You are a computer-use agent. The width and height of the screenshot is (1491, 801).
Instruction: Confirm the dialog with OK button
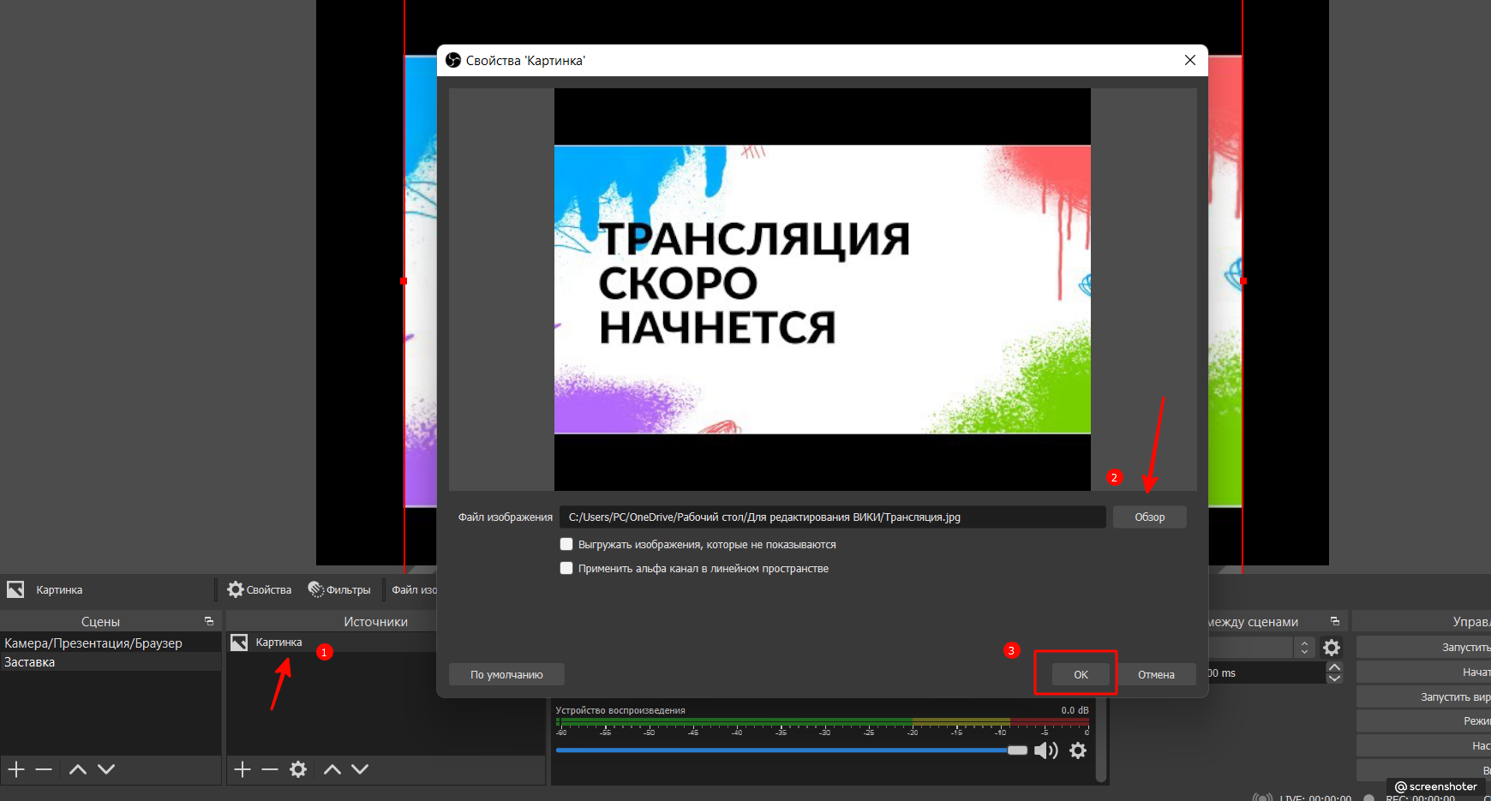tap(1081, 675)
